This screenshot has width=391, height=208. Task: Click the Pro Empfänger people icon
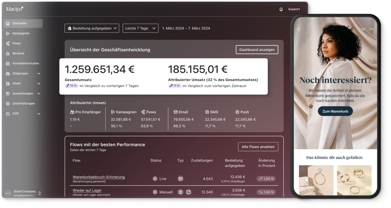72,112
